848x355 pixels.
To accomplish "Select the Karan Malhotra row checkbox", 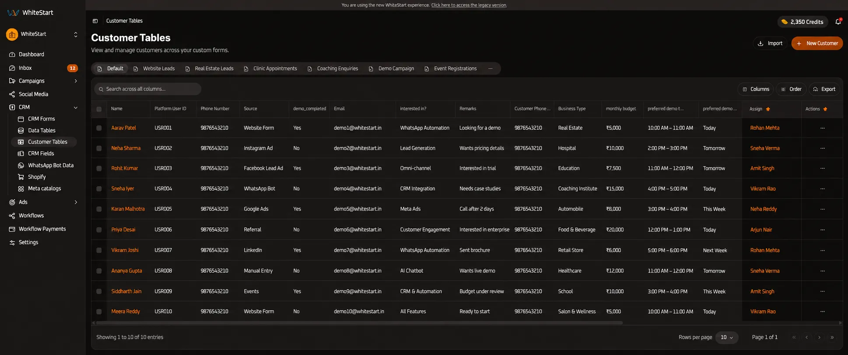I will point(99,209).
